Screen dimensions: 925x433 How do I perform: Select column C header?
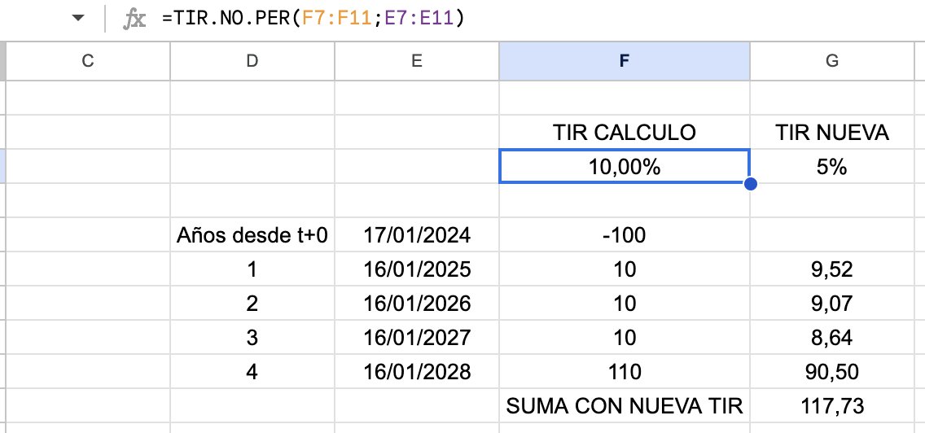[88, 61]
